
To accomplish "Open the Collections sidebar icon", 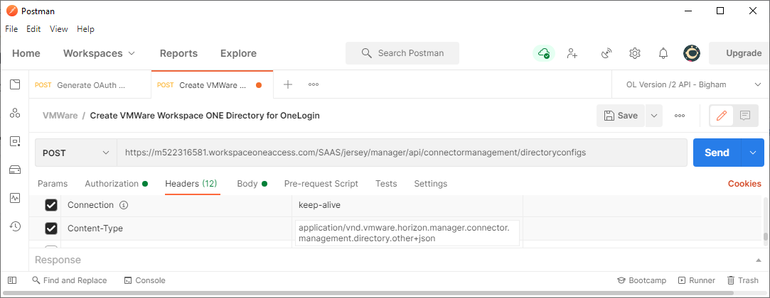I will (x=14, y=84).
